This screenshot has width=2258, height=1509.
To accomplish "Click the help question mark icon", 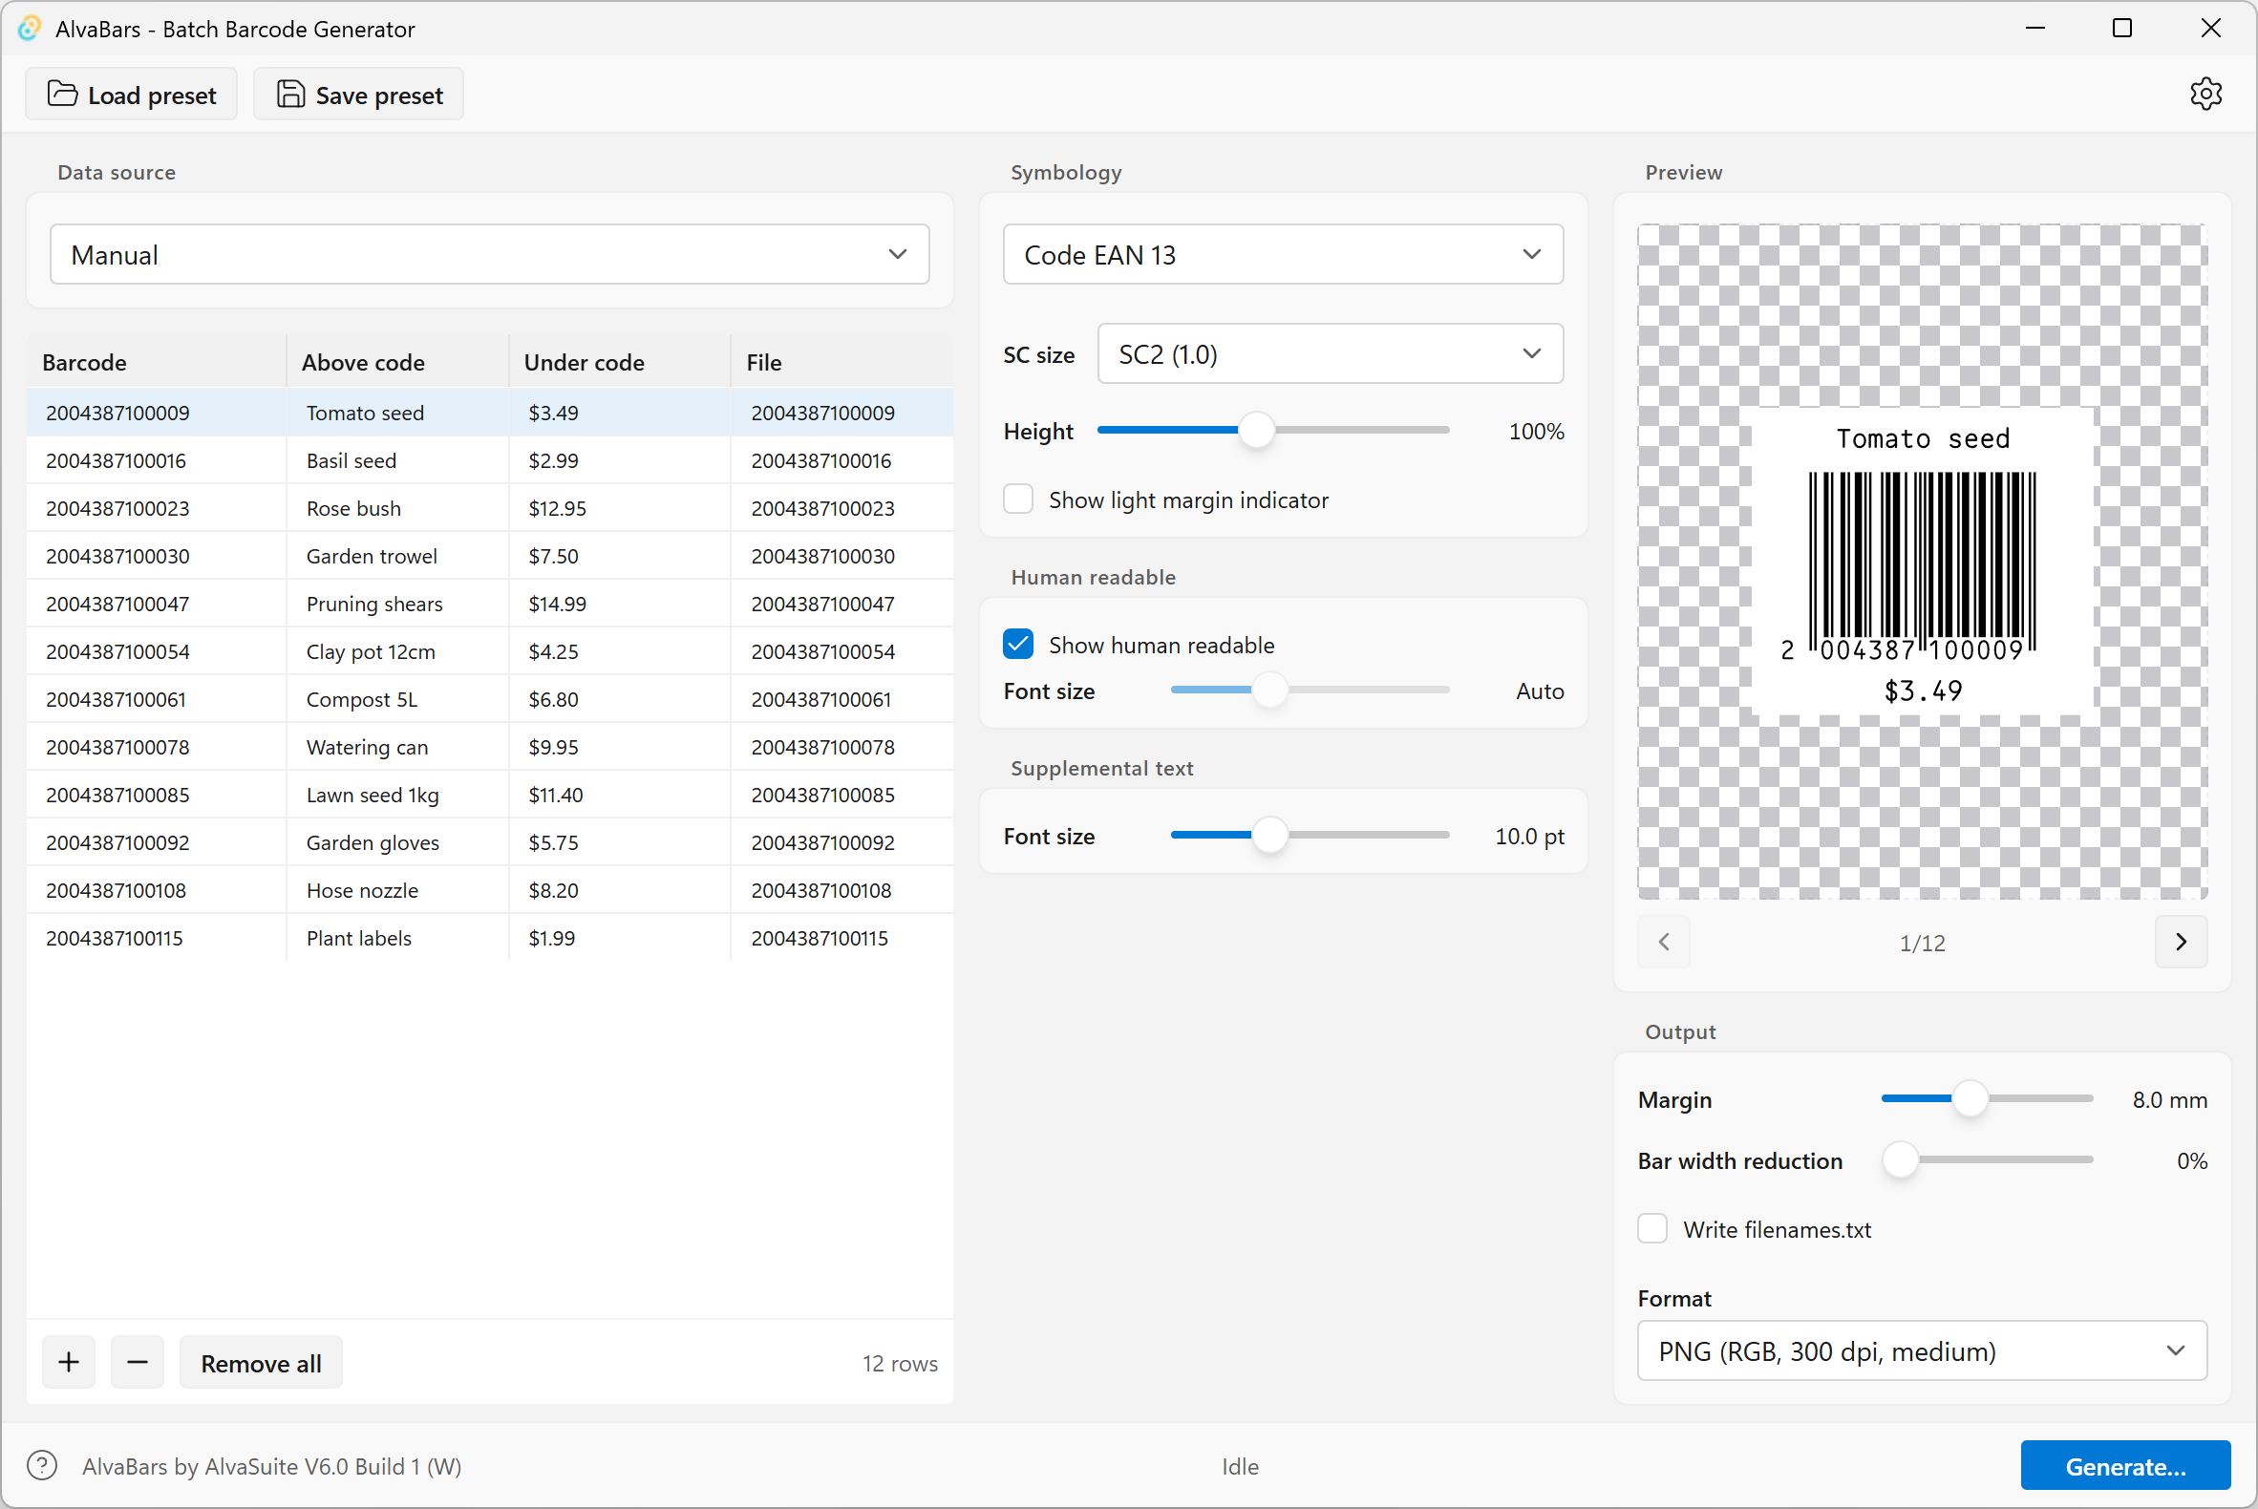I will [42, 1466].
